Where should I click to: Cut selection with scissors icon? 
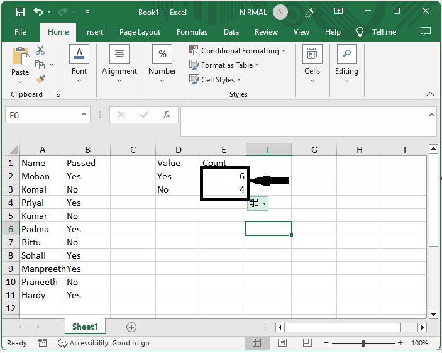40,50
